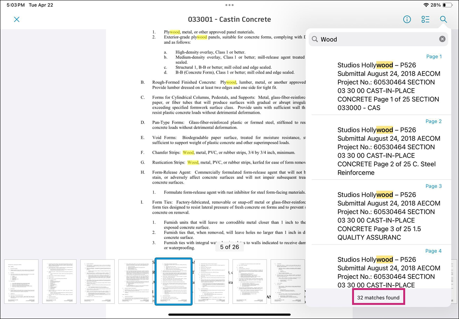The image size is (459, 319).
Task: Clear the Wood search text
Action: pyautogui.click(x=442, y=39)
